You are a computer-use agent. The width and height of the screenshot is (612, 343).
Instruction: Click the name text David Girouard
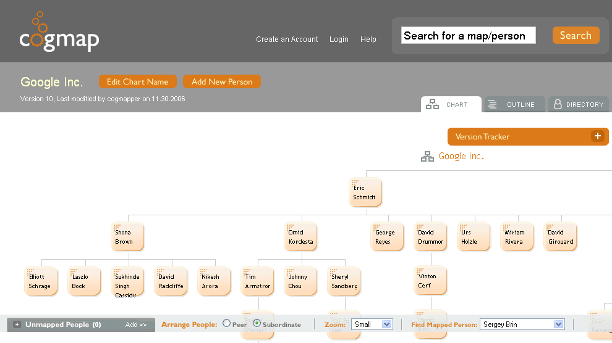coord(561,237)
